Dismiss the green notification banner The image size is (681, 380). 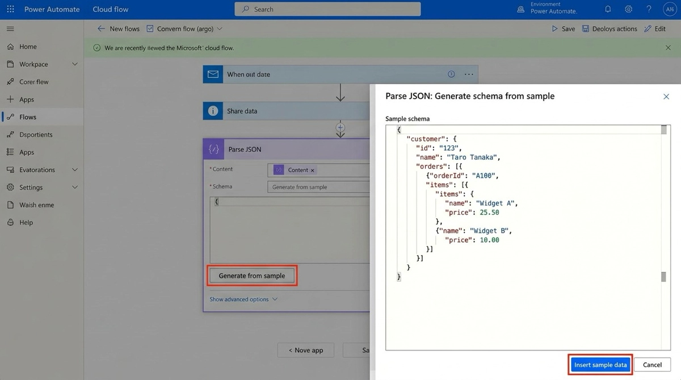point(668,48)
